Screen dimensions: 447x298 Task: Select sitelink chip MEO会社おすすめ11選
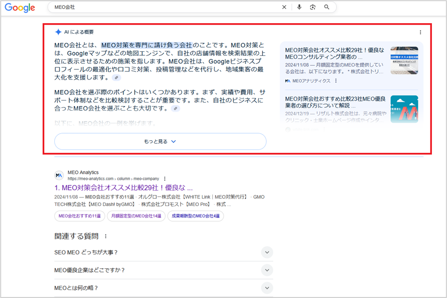pyautogui.click(x=79, y=216)
